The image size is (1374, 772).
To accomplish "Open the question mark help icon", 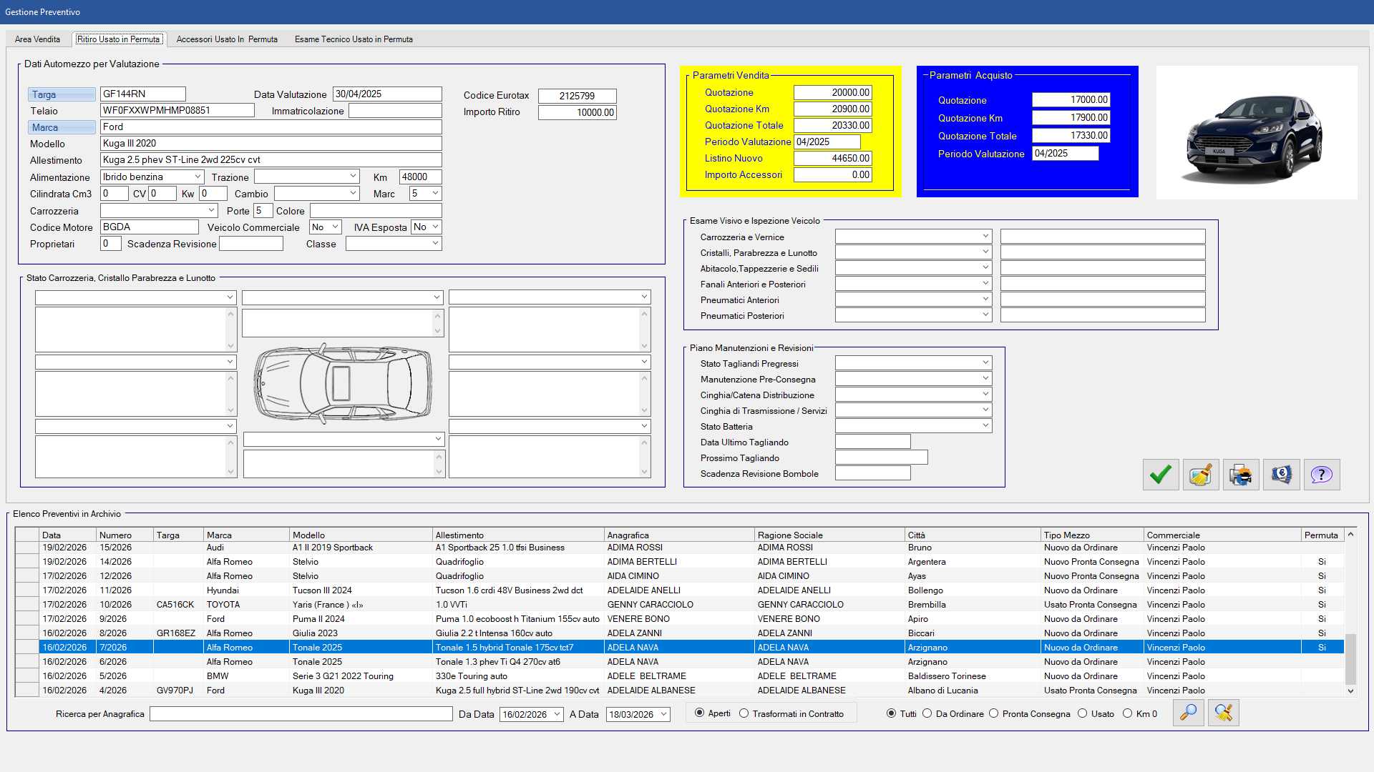I will [1321, 475].
